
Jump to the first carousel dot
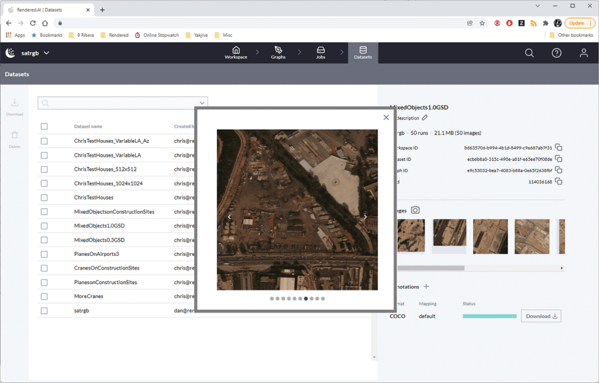coord(271,299)
